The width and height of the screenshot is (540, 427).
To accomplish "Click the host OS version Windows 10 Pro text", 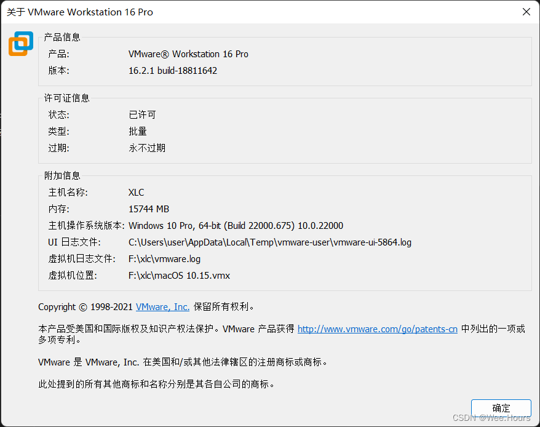I will click(x=236, y=226).
